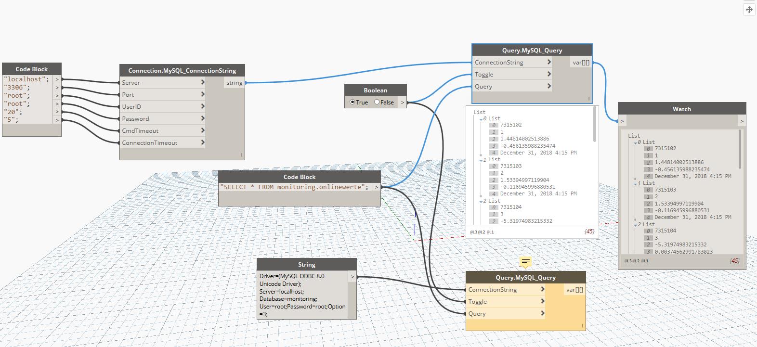Click the var[][] output on the lower Query.MySQL_Query node

pos(574,290)
